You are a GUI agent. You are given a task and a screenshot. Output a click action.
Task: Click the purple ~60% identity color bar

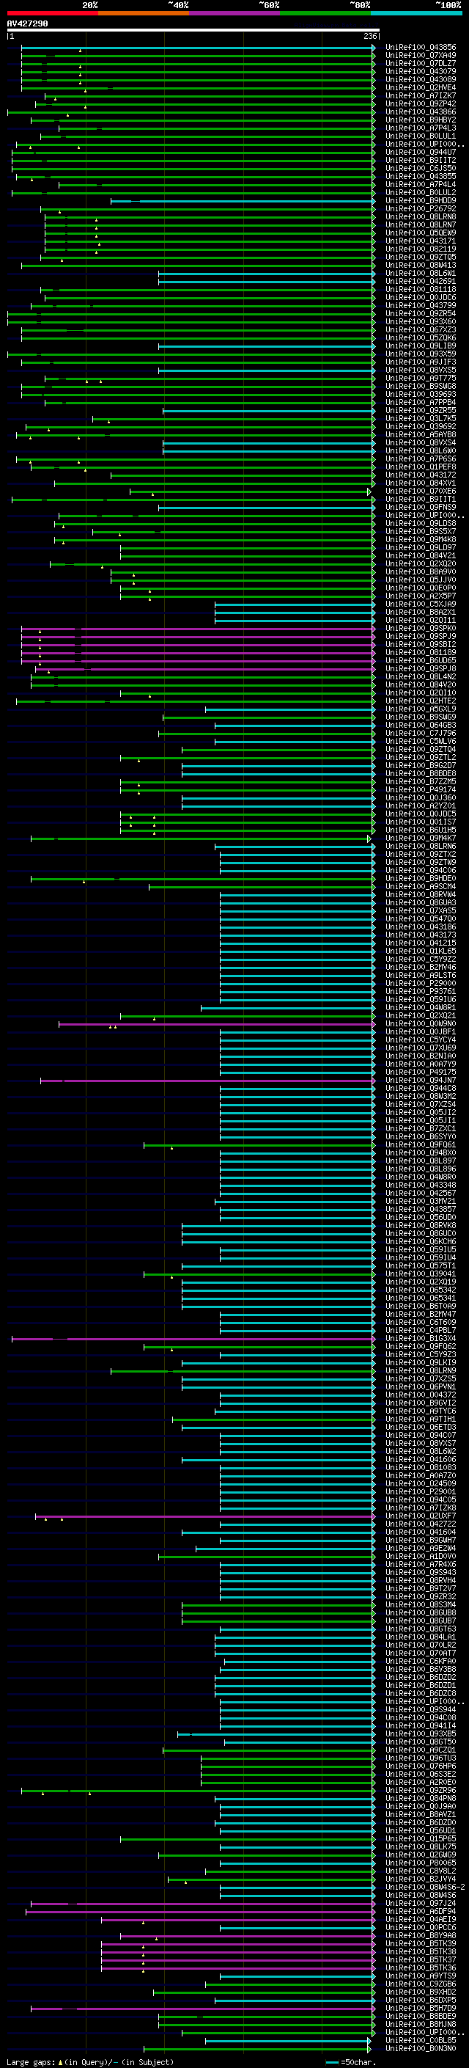235,13
